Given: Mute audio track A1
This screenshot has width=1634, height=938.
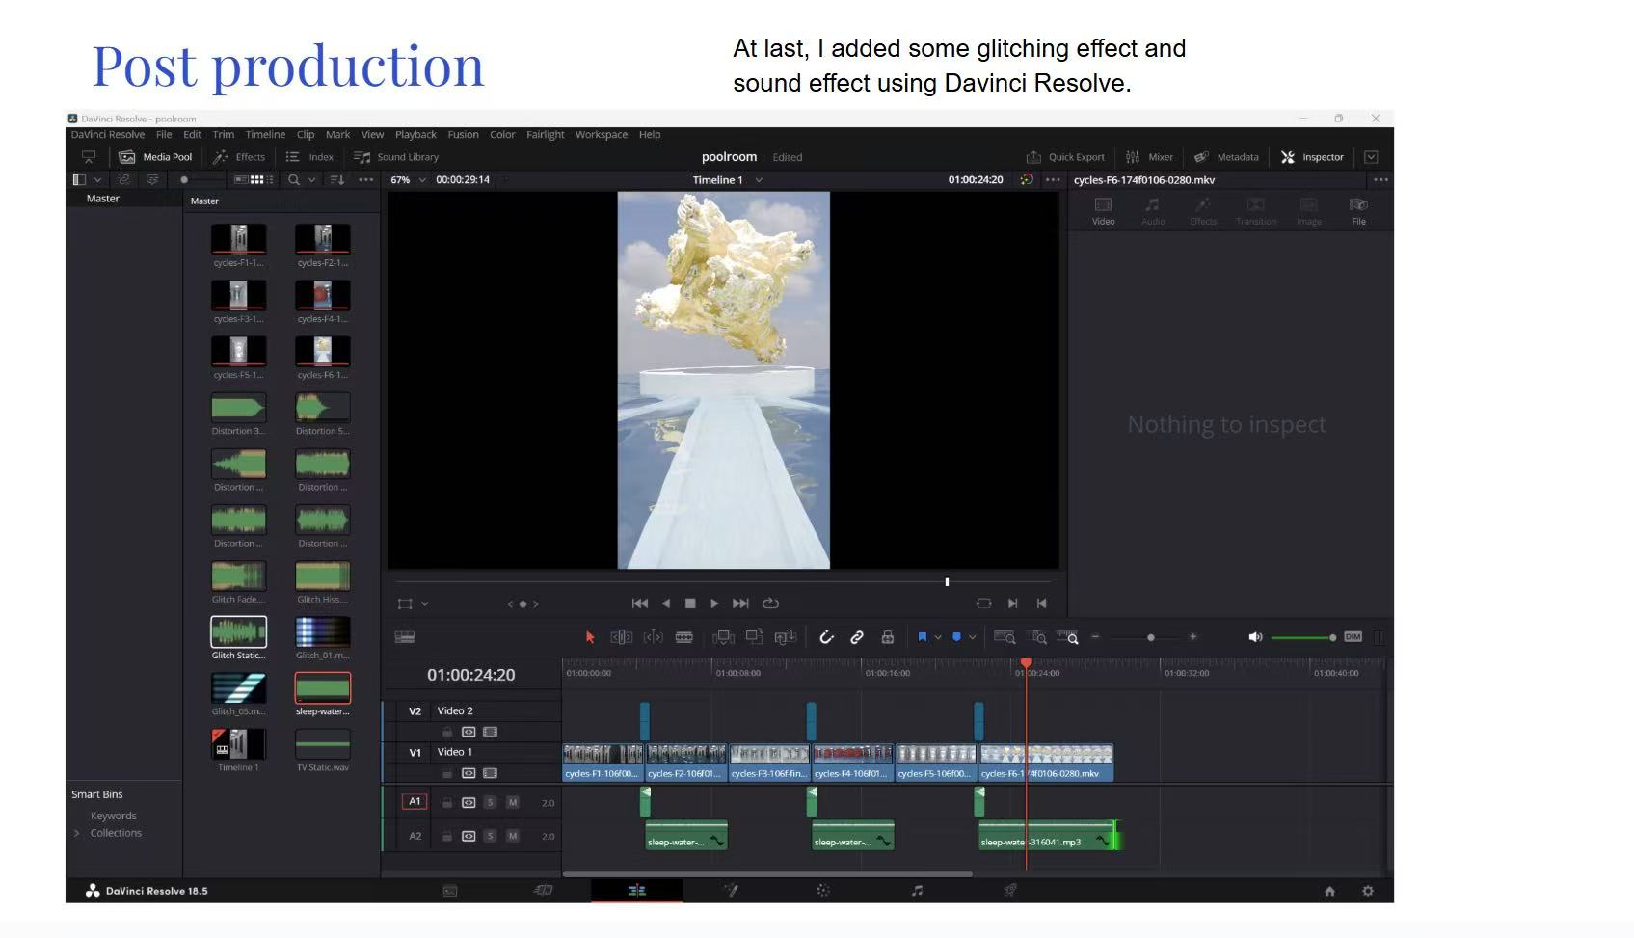Looking at the screenshot, I should 513,803.
